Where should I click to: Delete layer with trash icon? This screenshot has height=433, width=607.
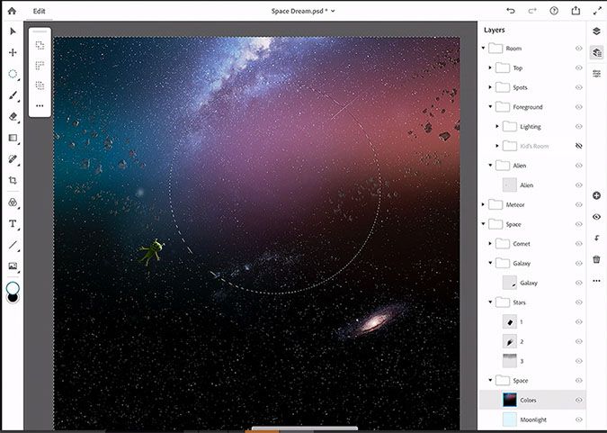pos(596,259)
